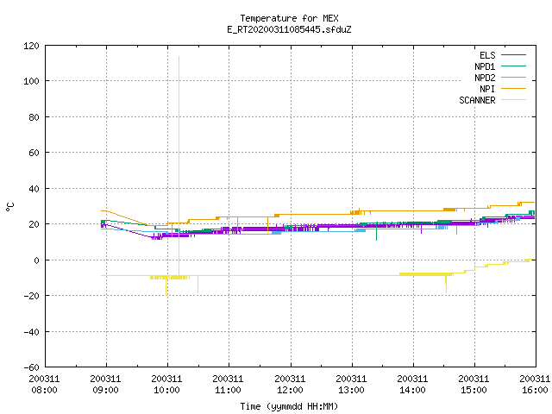Image resolution: width=552 pixels, height=414 pixels.
Task: Click the x-axis tick label 200311 14:00
Action: [412, 385]
